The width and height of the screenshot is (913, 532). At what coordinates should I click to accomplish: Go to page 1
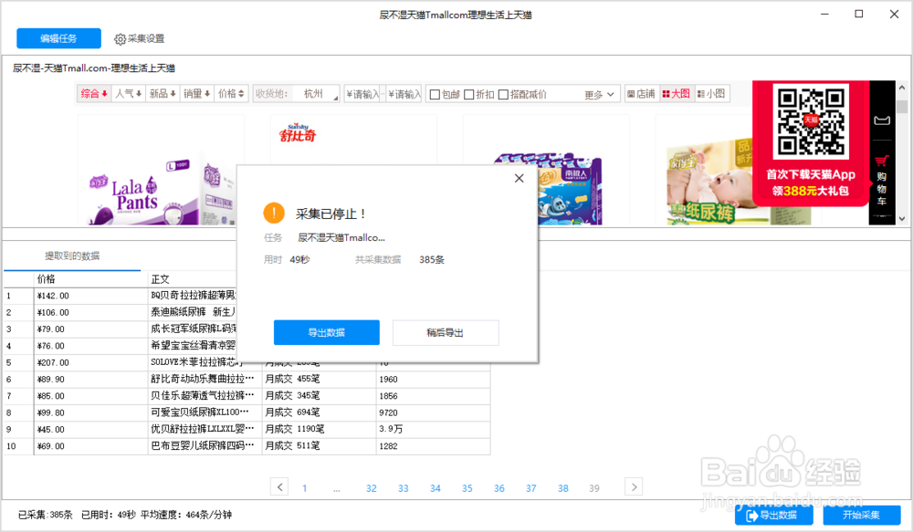pos(305,488)
